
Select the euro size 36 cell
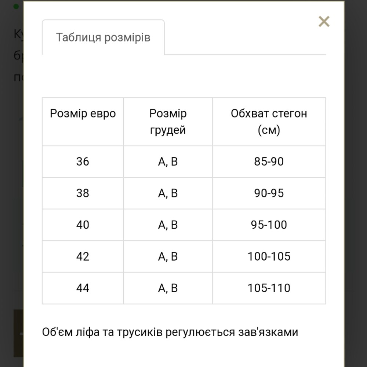pyautogui.click(x=83, y=162)
